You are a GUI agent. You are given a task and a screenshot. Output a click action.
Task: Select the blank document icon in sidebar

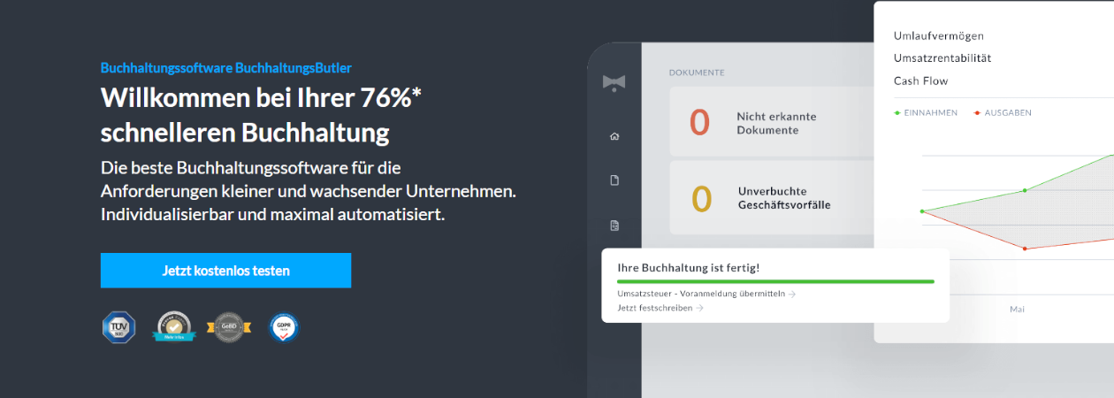pyautogui.click(x=614, y=180)
